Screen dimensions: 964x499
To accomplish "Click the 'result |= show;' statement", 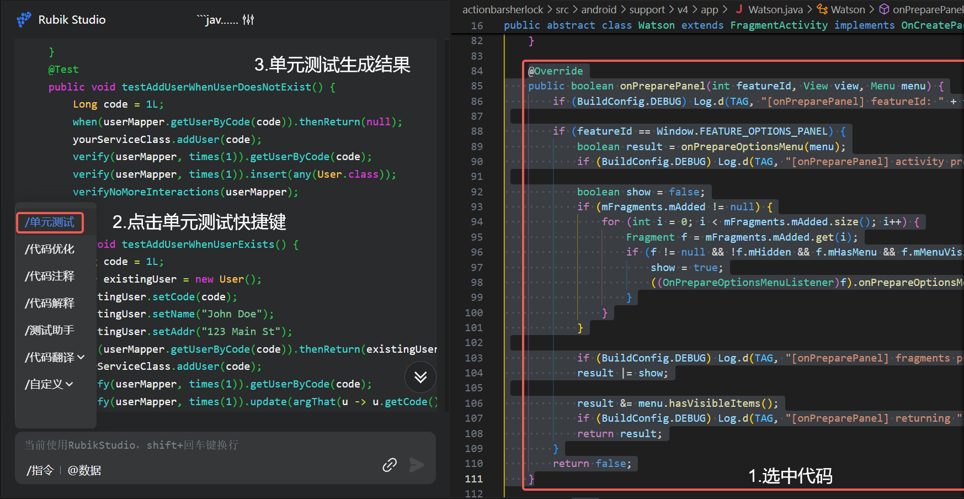I will click(x=622, y=373).
